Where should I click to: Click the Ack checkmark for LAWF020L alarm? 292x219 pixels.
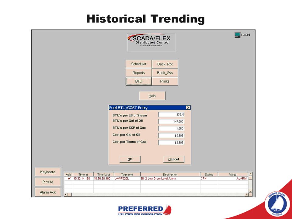(x=69, y=178)
